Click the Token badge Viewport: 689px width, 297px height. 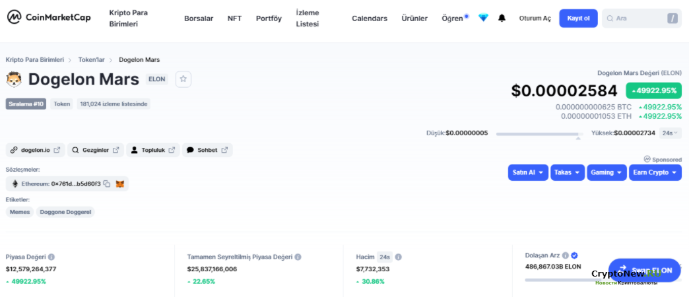tap(62, 104)
